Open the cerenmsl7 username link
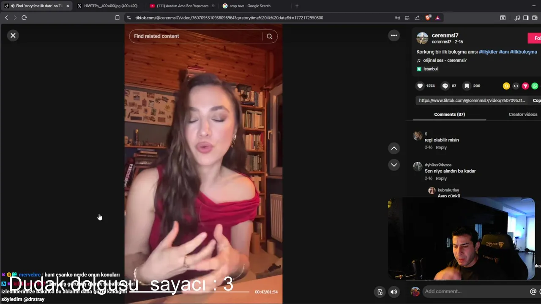Image resolution: width=541 pixels, height=304 pixels. pyautogui.click(x=445, y=35)
